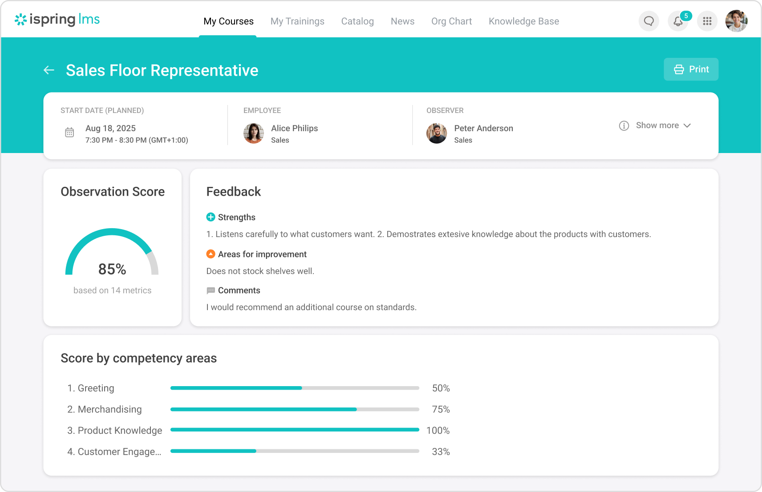Click the Sales Floor Representative title
The width and height of the screenshot is (762, 492).
162,70
